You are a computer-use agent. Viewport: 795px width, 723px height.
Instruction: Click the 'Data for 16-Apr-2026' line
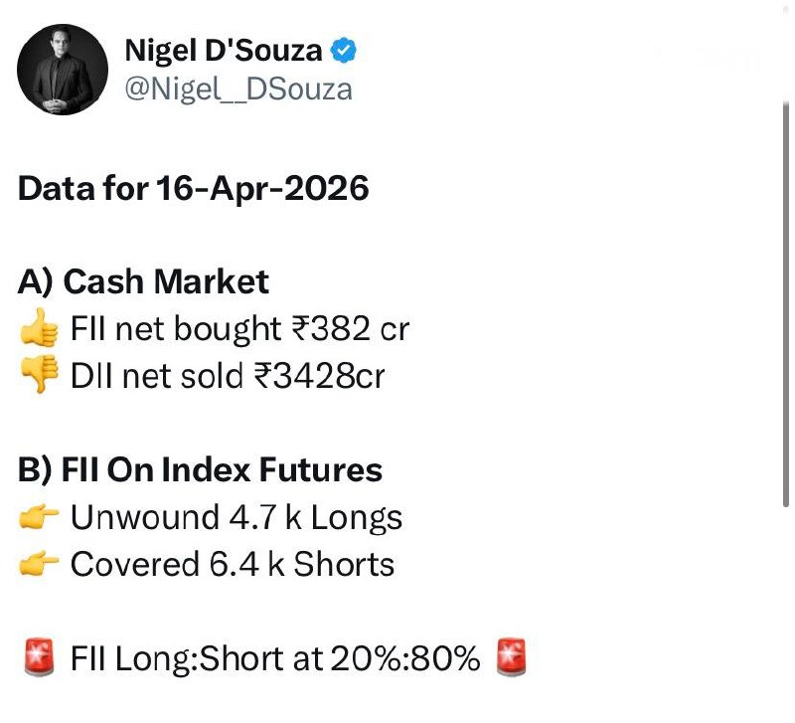point(194,188)
